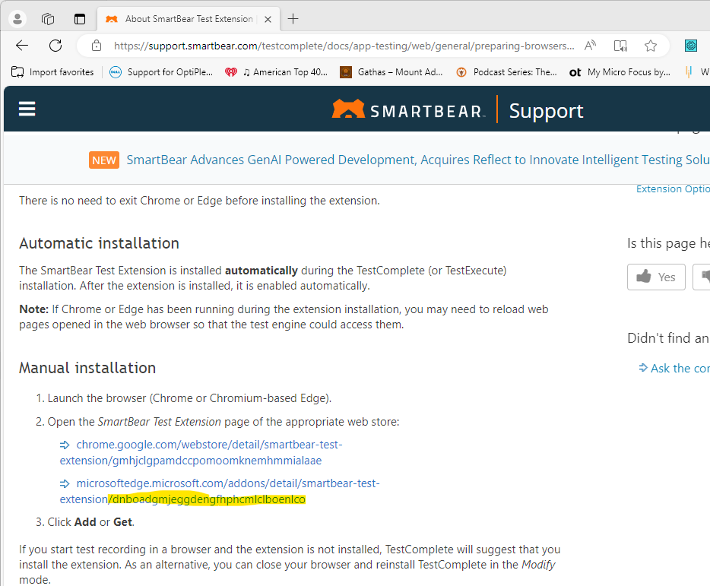Click the SmartBear logo
This screenshot has height=586, width=710.
(408, 109)
